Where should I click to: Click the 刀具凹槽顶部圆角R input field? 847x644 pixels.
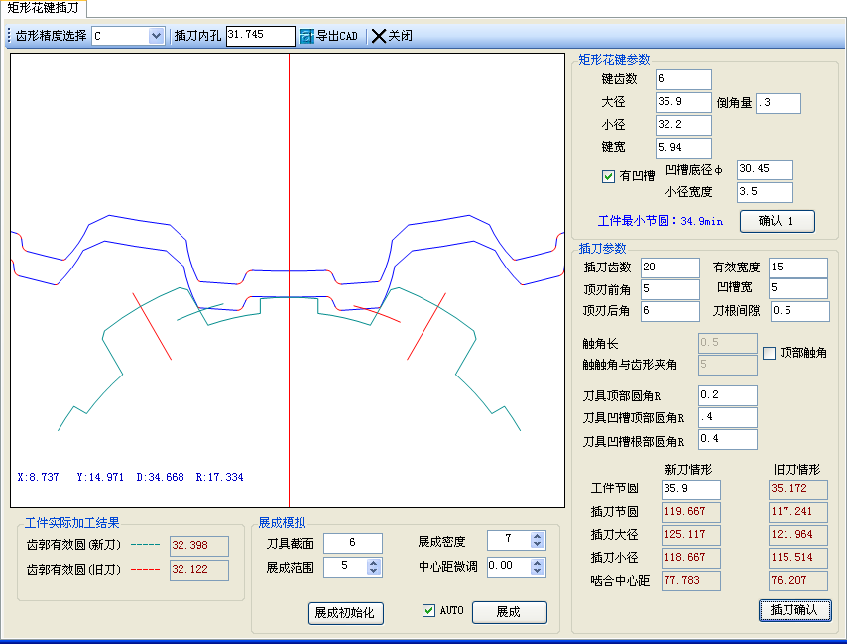tap(728, 417)
